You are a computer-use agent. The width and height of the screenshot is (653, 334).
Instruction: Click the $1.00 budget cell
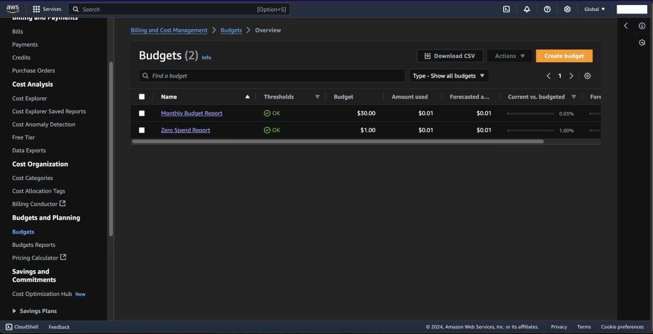(x=368, y=130)
